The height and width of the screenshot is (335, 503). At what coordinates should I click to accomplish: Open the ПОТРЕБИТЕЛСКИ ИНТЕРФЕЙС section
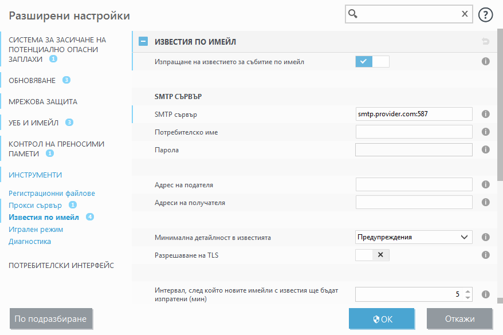61,265
